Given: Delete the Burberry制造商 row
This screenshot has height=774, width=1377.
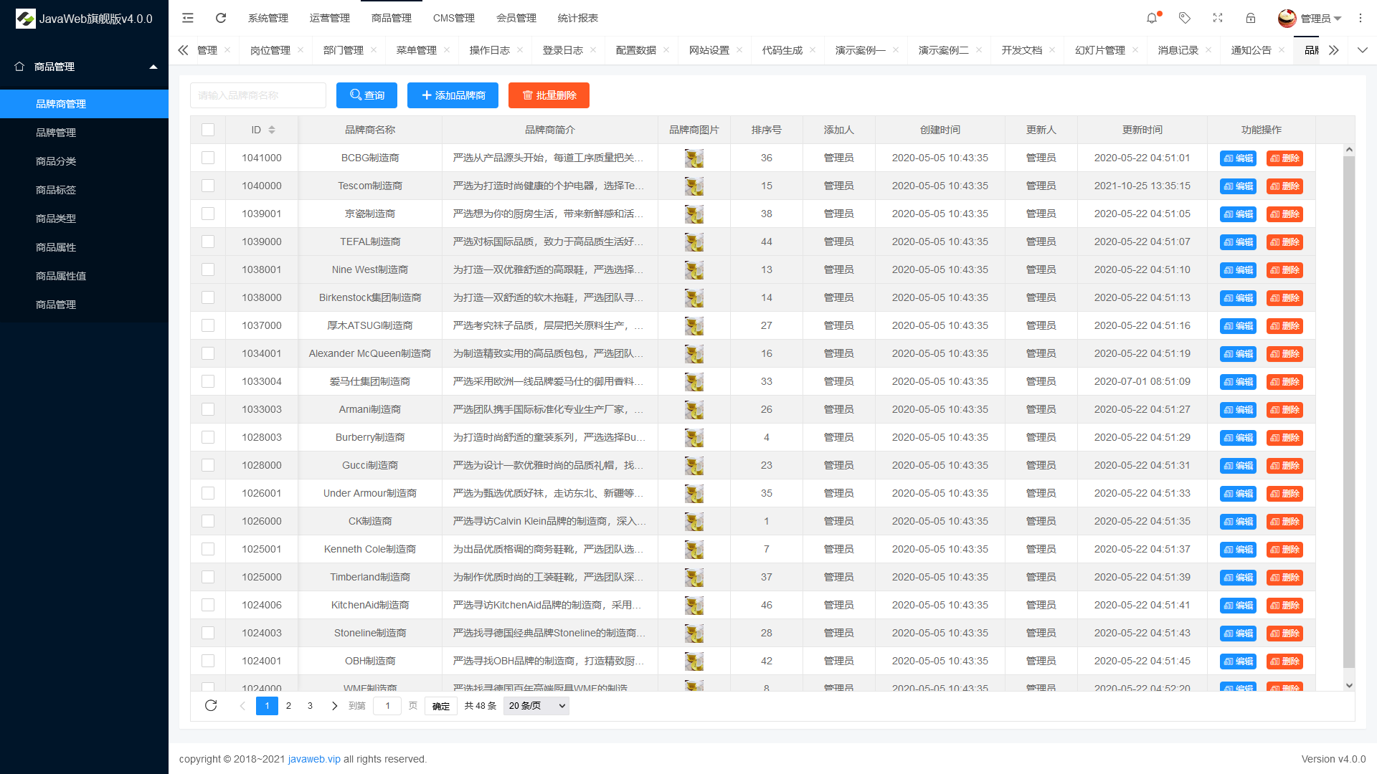Looking at the screenshot, I should coord(1284,438).
